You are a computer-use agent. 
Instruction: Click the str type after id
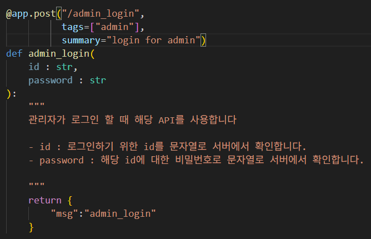[x=64, y=67]
